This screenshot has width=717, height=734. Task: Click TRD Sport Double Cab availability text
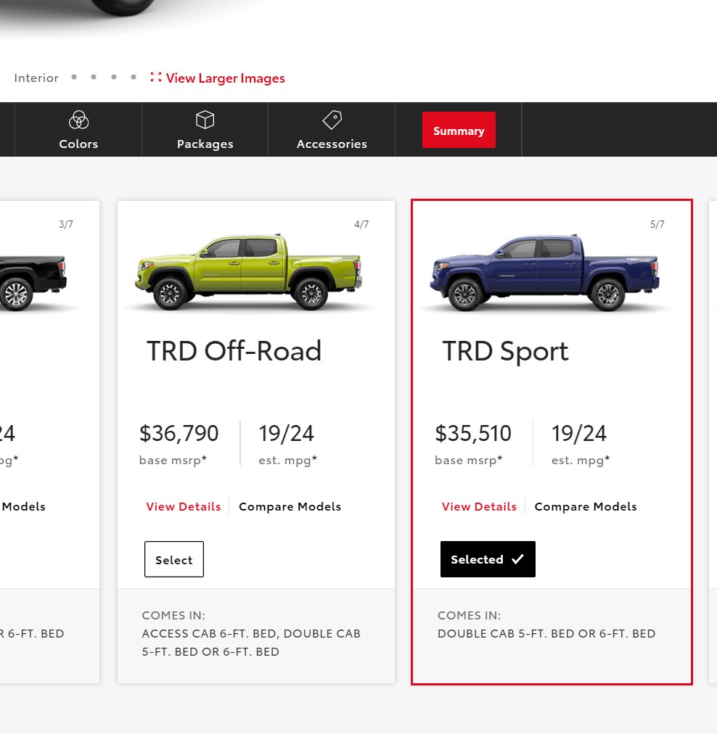[x=546, y=633]
